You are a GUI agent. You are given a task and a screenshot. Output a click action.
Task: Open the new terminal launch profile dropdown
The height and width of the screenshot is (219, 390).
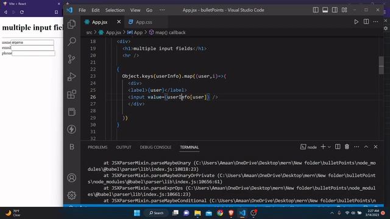click(x=329, y=147)
